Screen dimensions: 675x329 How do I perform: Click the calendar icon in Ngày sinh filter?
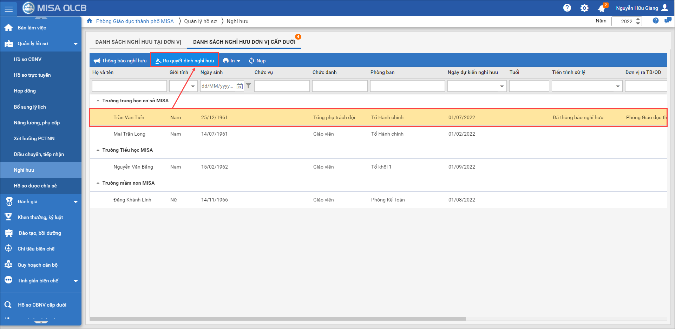click(240, 86)
